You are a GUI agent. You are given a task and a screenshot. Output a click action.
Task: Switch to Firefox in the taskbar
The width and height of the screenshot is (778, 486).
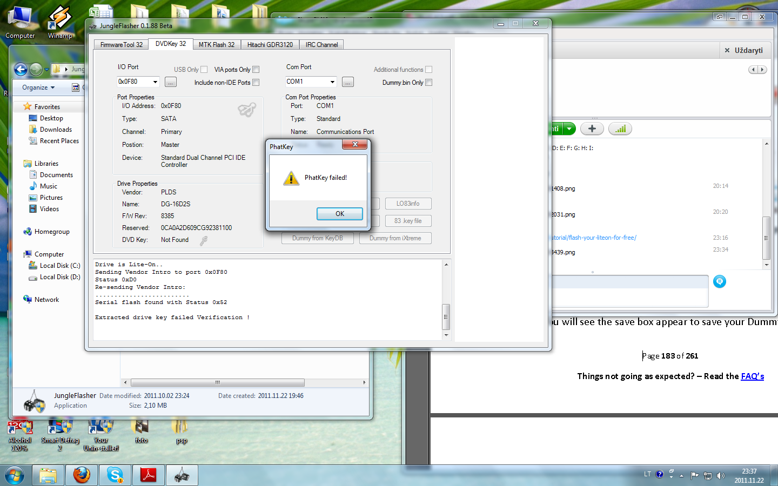82,475
